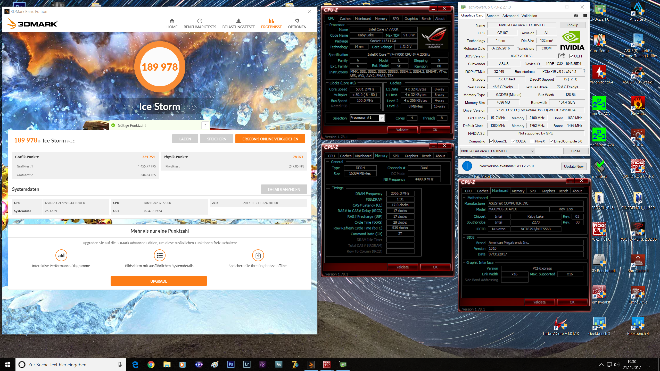660x371 pixels.
Task: Click the microphone icon in the search box
Action: [x=120, y=365]
